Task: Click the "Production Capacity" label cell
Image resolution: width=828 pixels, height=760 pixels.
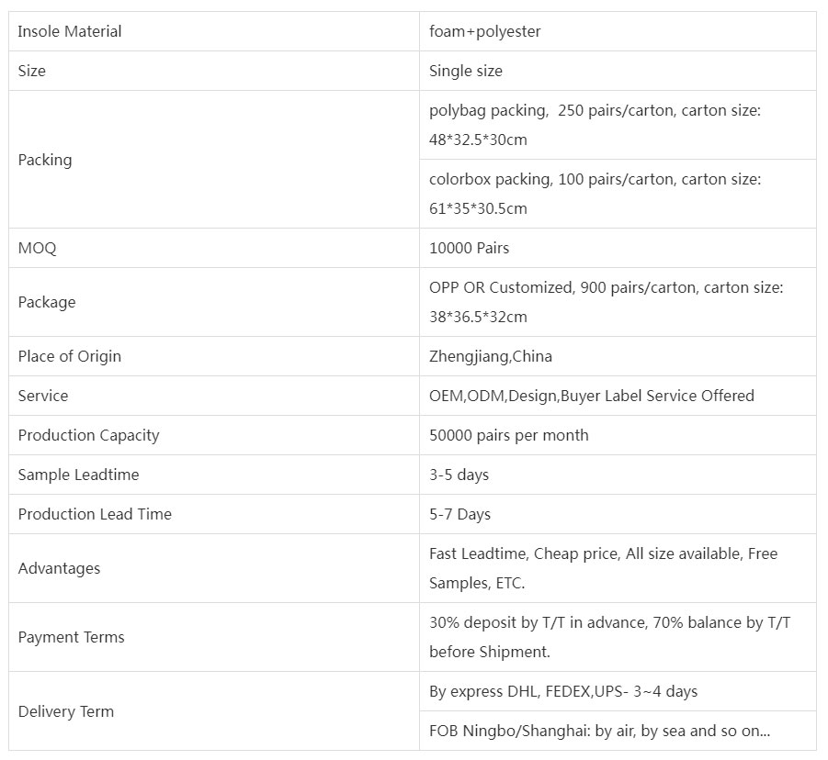Action: point(89,435)
